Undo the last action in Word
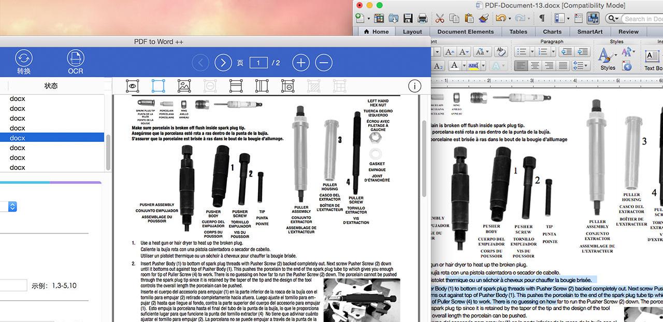 point(500,18)
